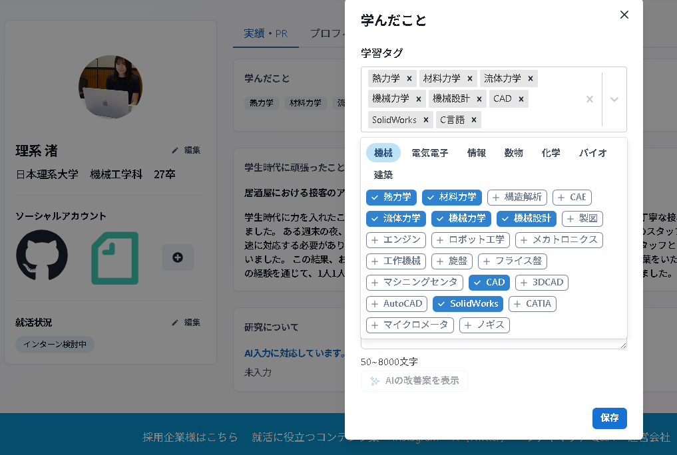The image size is (677, 455).
Task: Add the エンジン tag
Action: 396,239
